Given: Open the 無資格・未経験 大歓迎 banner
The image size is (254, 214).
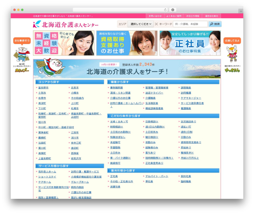Looking at the screenshot, I should click(63, 43).
